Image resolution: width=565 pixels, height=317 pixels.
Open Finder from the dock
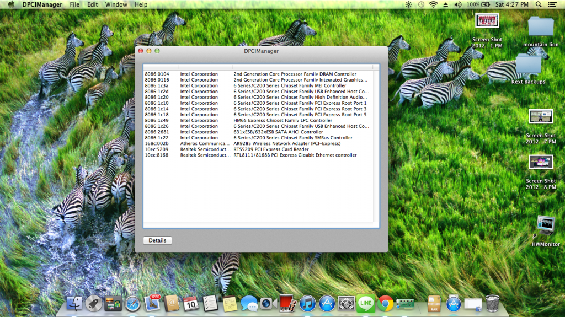[74, 303]
